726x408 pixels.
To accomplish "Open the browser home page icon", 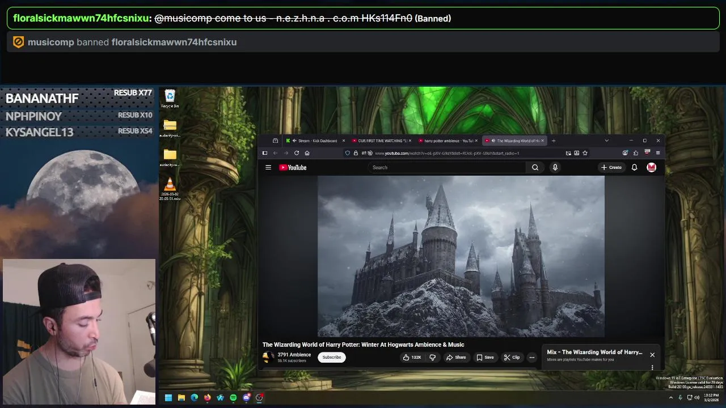I will tap(307, 153).
